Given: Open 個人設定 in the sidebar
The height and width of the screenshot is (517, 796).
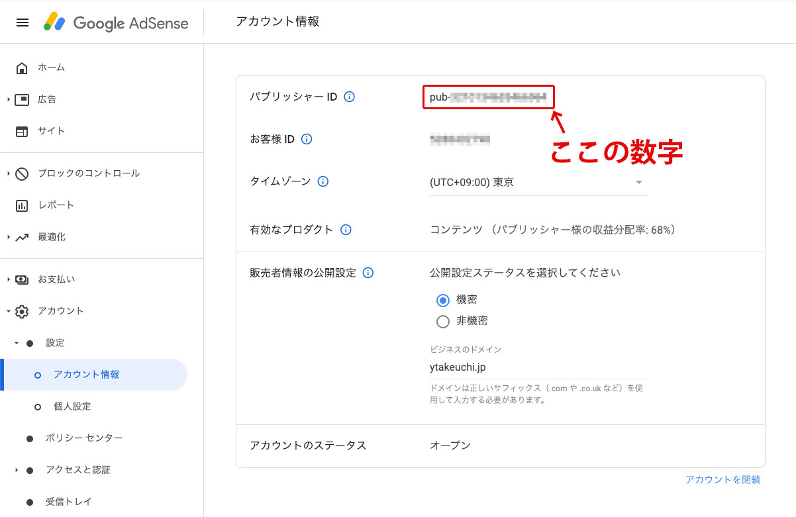Looking at the screenshot, I should point(72,406).
